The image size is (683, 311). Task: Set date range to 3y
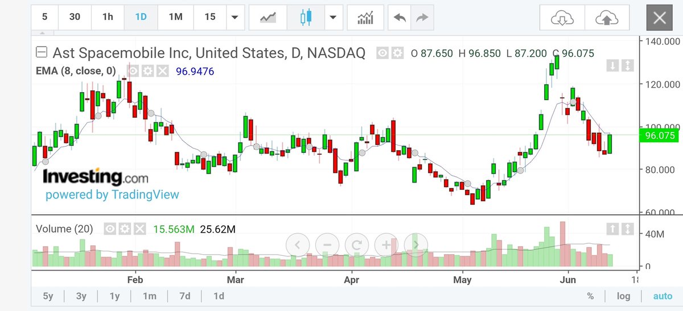coord(81,296)
